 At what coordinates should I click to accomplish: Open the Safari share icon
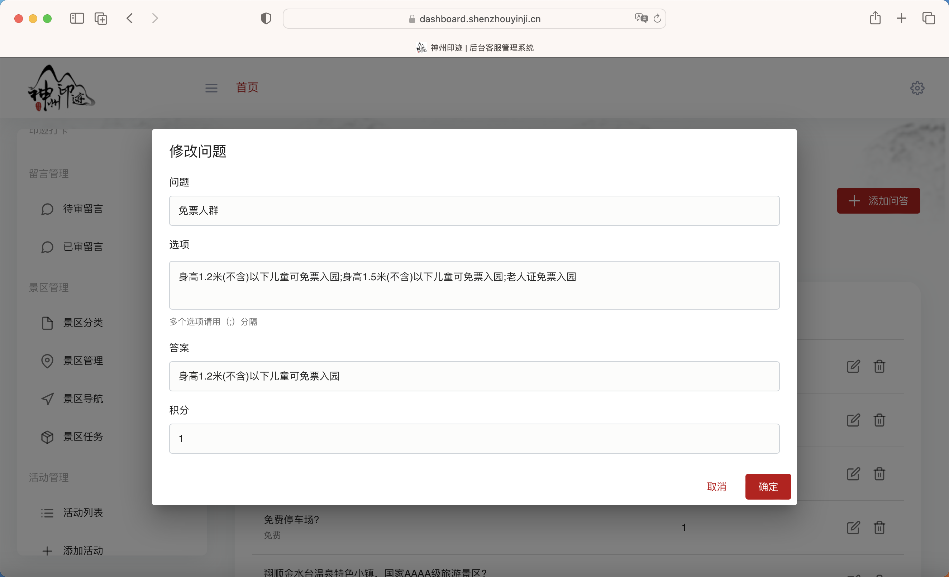[875, 18]
